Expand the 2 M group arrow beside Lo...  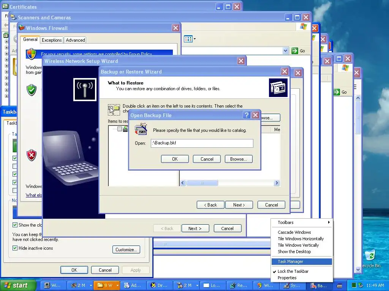(197, 285)
